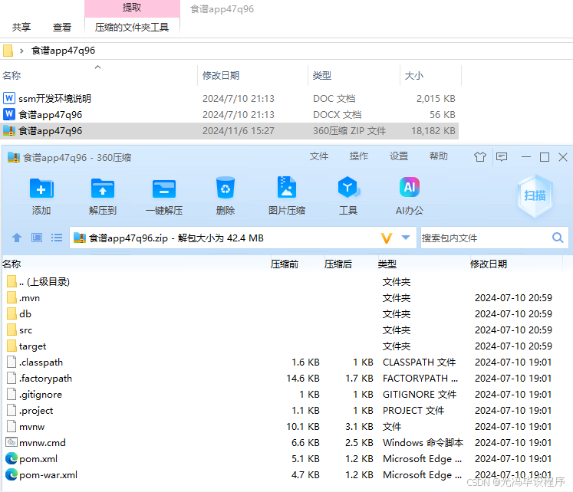Click the ssm开发环境说明 DOC file icon

pyautogui.click(x=9, y=98)
